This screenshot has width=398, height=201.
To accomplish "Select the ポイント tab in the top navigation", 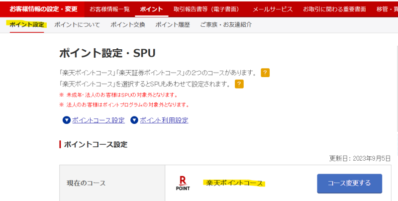I will click(x=151, y=9).
